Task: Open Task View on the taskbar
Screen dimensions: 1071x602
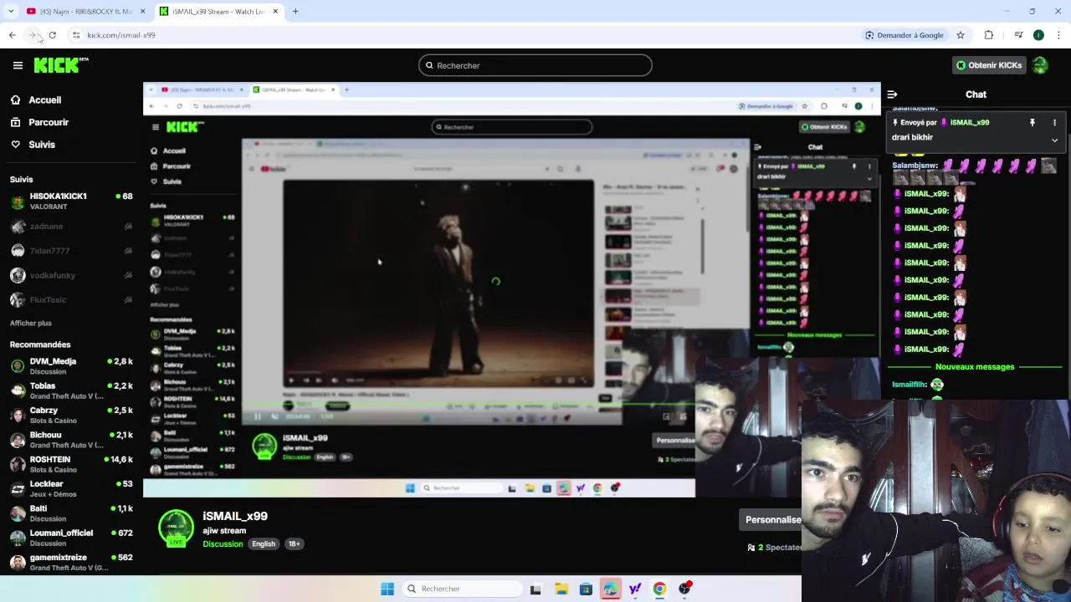Action: pos(535,589)
